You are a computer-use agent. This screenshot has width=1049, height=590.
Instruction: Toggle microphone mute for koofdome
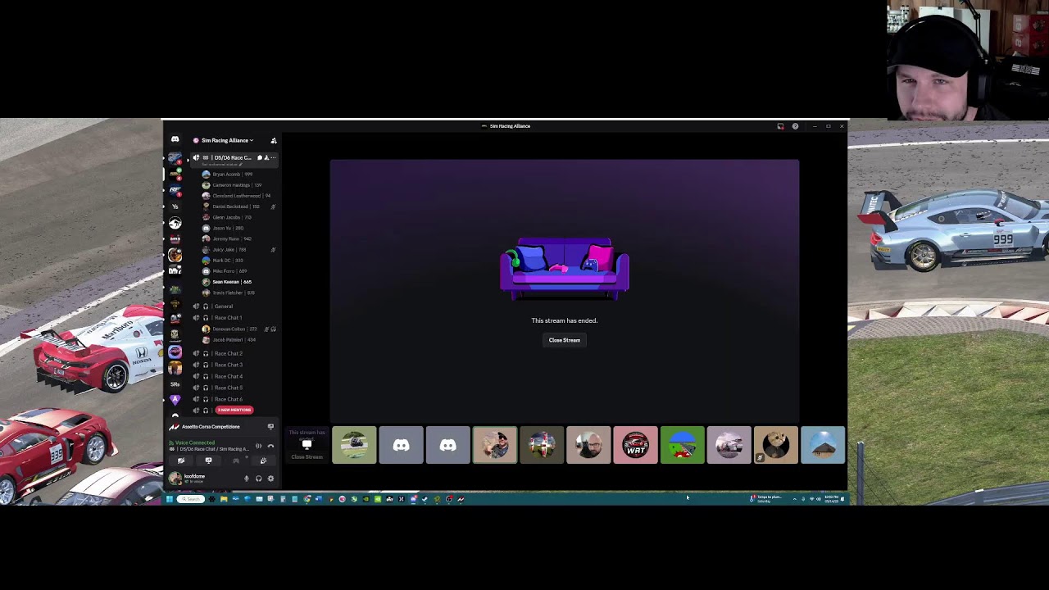pyautogui.click(x=247, y=479)
